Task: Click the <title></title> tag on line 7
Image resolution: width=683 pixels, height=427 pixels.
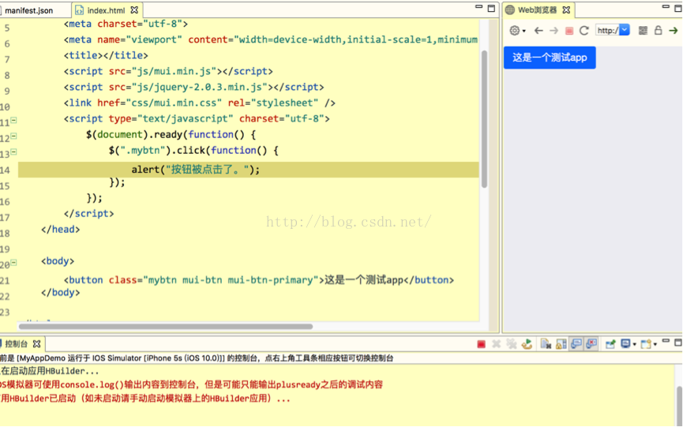Action: (106, 56)
